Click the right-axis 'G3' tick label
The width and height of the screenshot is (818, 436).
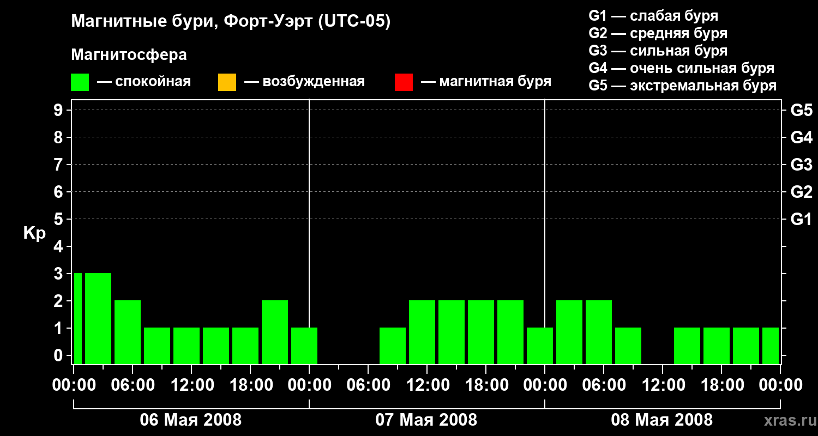pyautogui.click(x=801, y=165)
